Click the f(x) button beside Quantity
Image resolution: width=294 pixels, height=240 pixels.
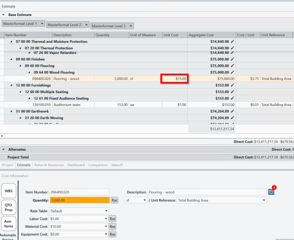click(x=115, y=200)
